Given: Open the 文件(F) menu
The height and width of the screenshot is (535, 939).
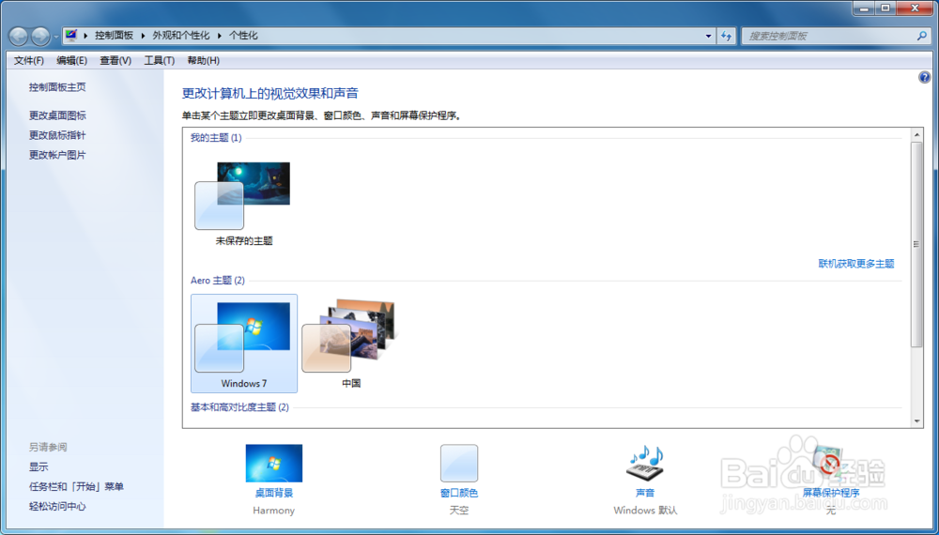Looking at the screenshot, I should coord(29,60).
